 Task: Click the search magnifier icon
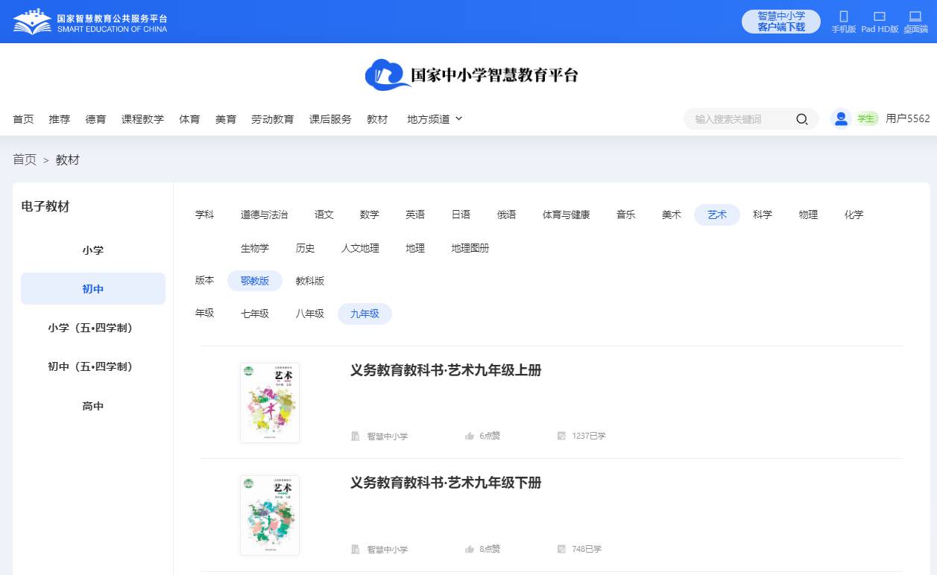[802, 119]
